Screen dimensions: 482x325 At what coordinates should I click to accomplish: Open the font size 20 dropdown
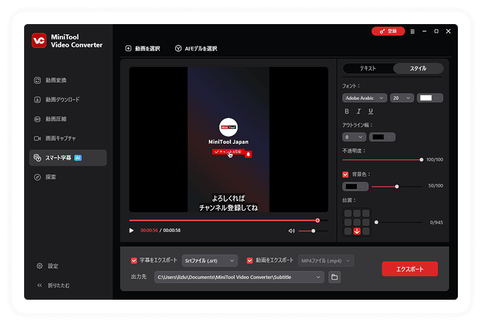(x=402, y=98)
